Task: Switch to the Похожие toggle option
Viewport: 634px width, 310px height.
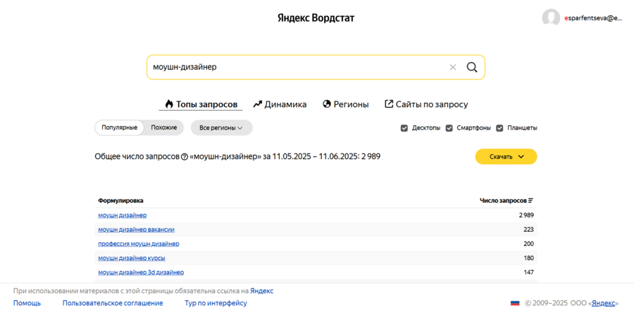Action: click(x=163, y=128)
